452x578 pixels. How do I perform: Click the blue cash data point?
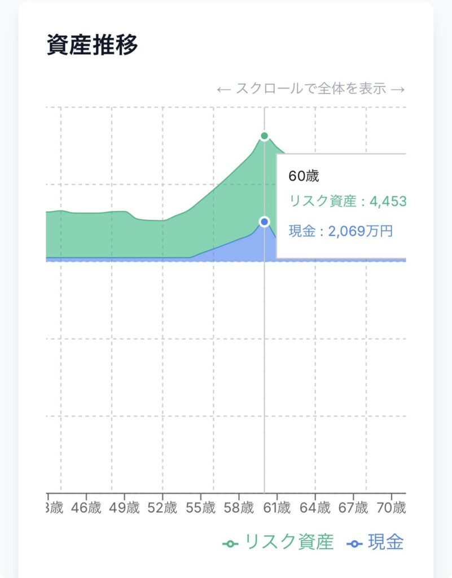tap(264, 221)
